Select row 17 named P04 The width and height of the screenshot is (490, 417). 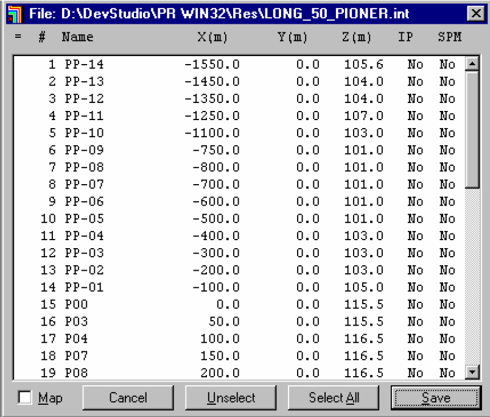coord(239,338)
